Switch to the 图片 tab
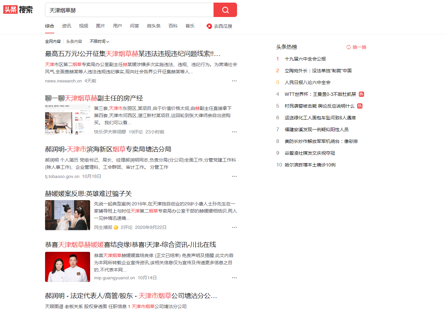This screenshot has height=312, width=446. click(101, 26)
